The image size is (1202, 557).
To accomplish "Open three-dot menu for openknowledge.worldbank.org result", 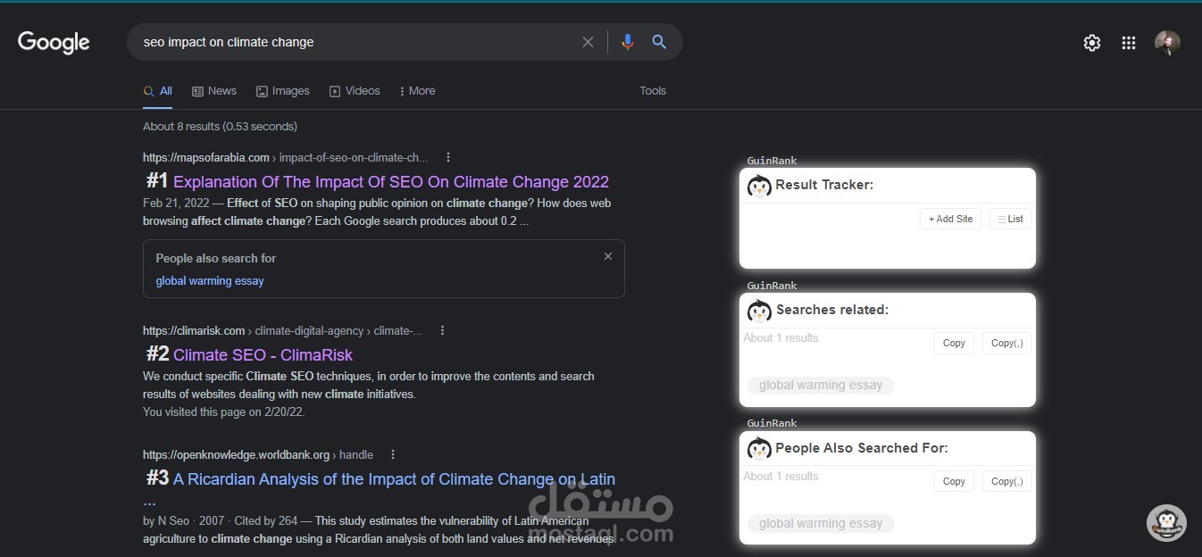I will pos(392,454).
